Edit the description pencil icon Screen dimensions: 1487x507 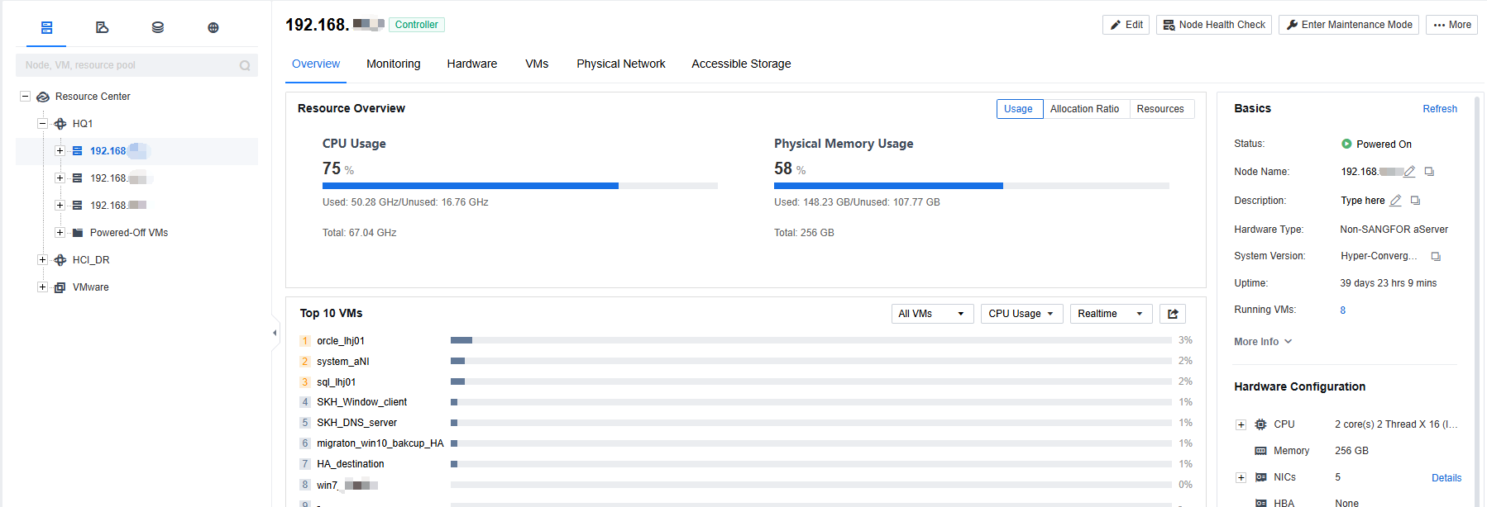point(1396,201)
